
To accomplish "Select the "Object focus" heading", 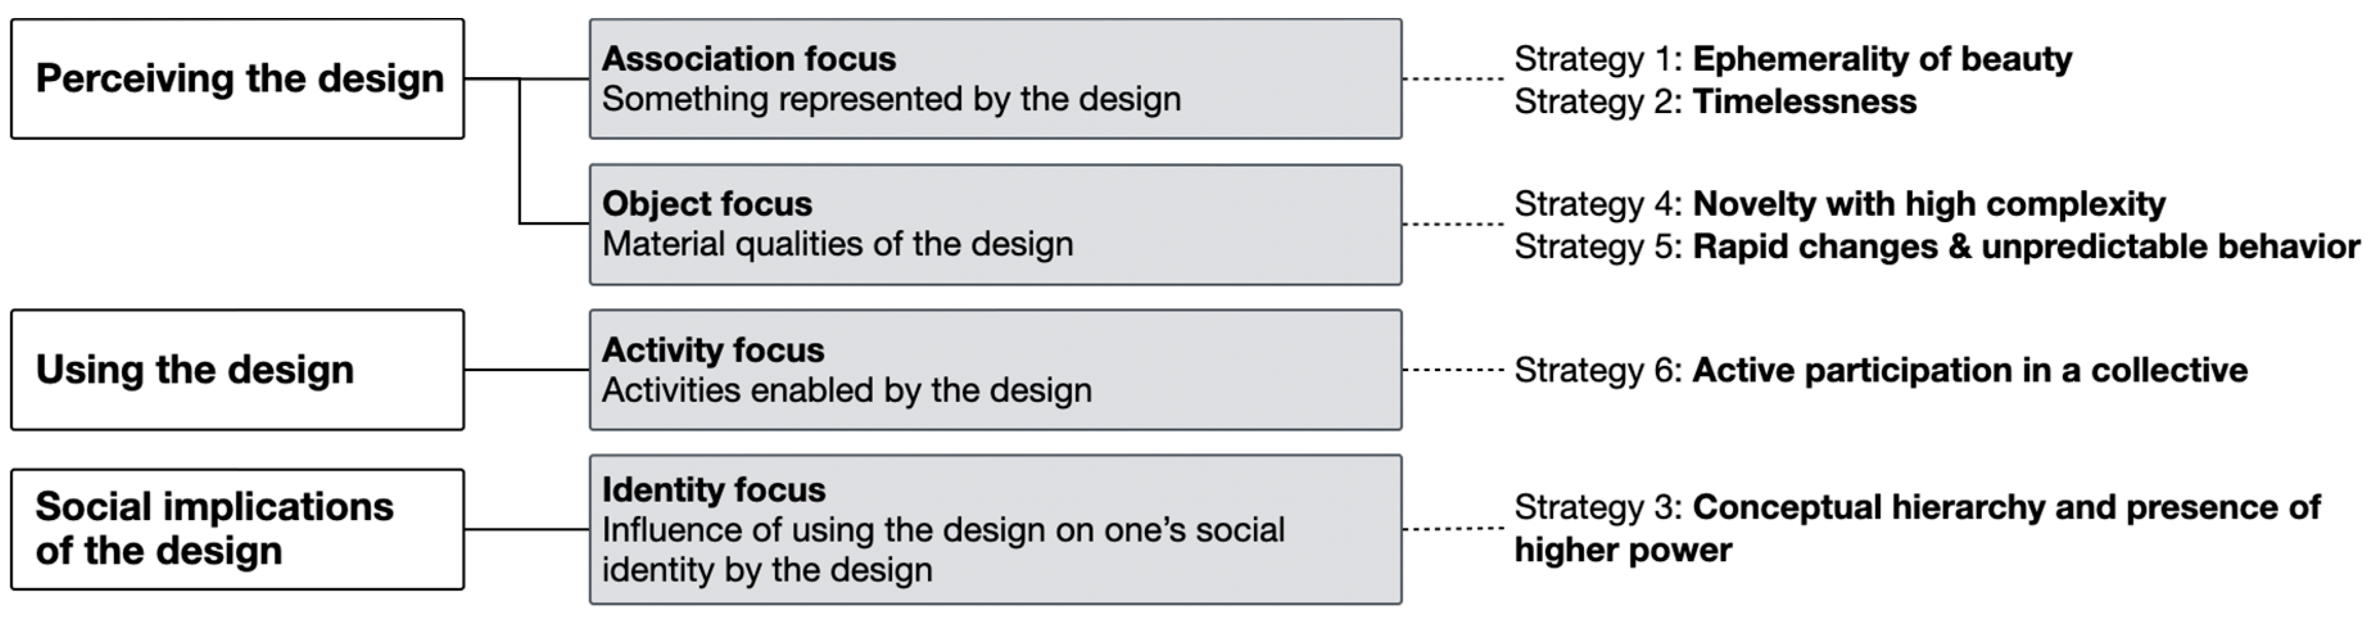I will pos(707,203).
